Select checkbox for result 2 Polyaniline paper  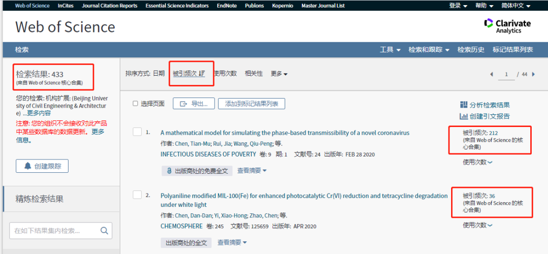point(137,195)
